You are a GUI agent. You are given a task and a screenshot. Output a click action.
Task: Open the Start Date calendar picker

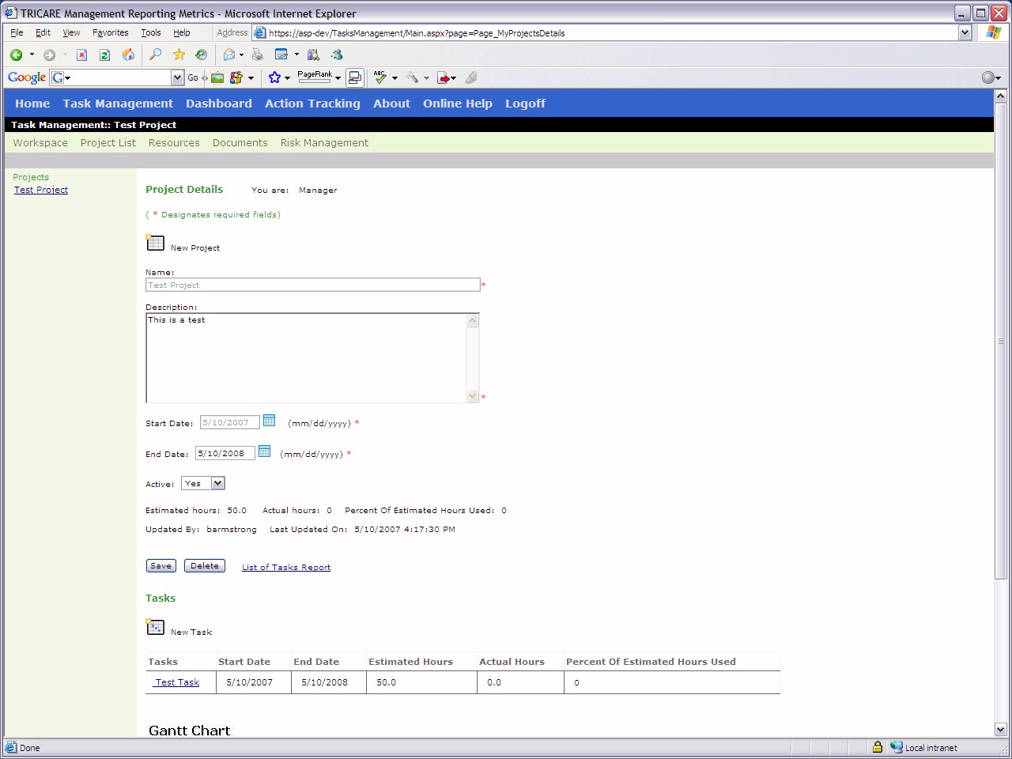pyautogui.click(x=269, y=421)
